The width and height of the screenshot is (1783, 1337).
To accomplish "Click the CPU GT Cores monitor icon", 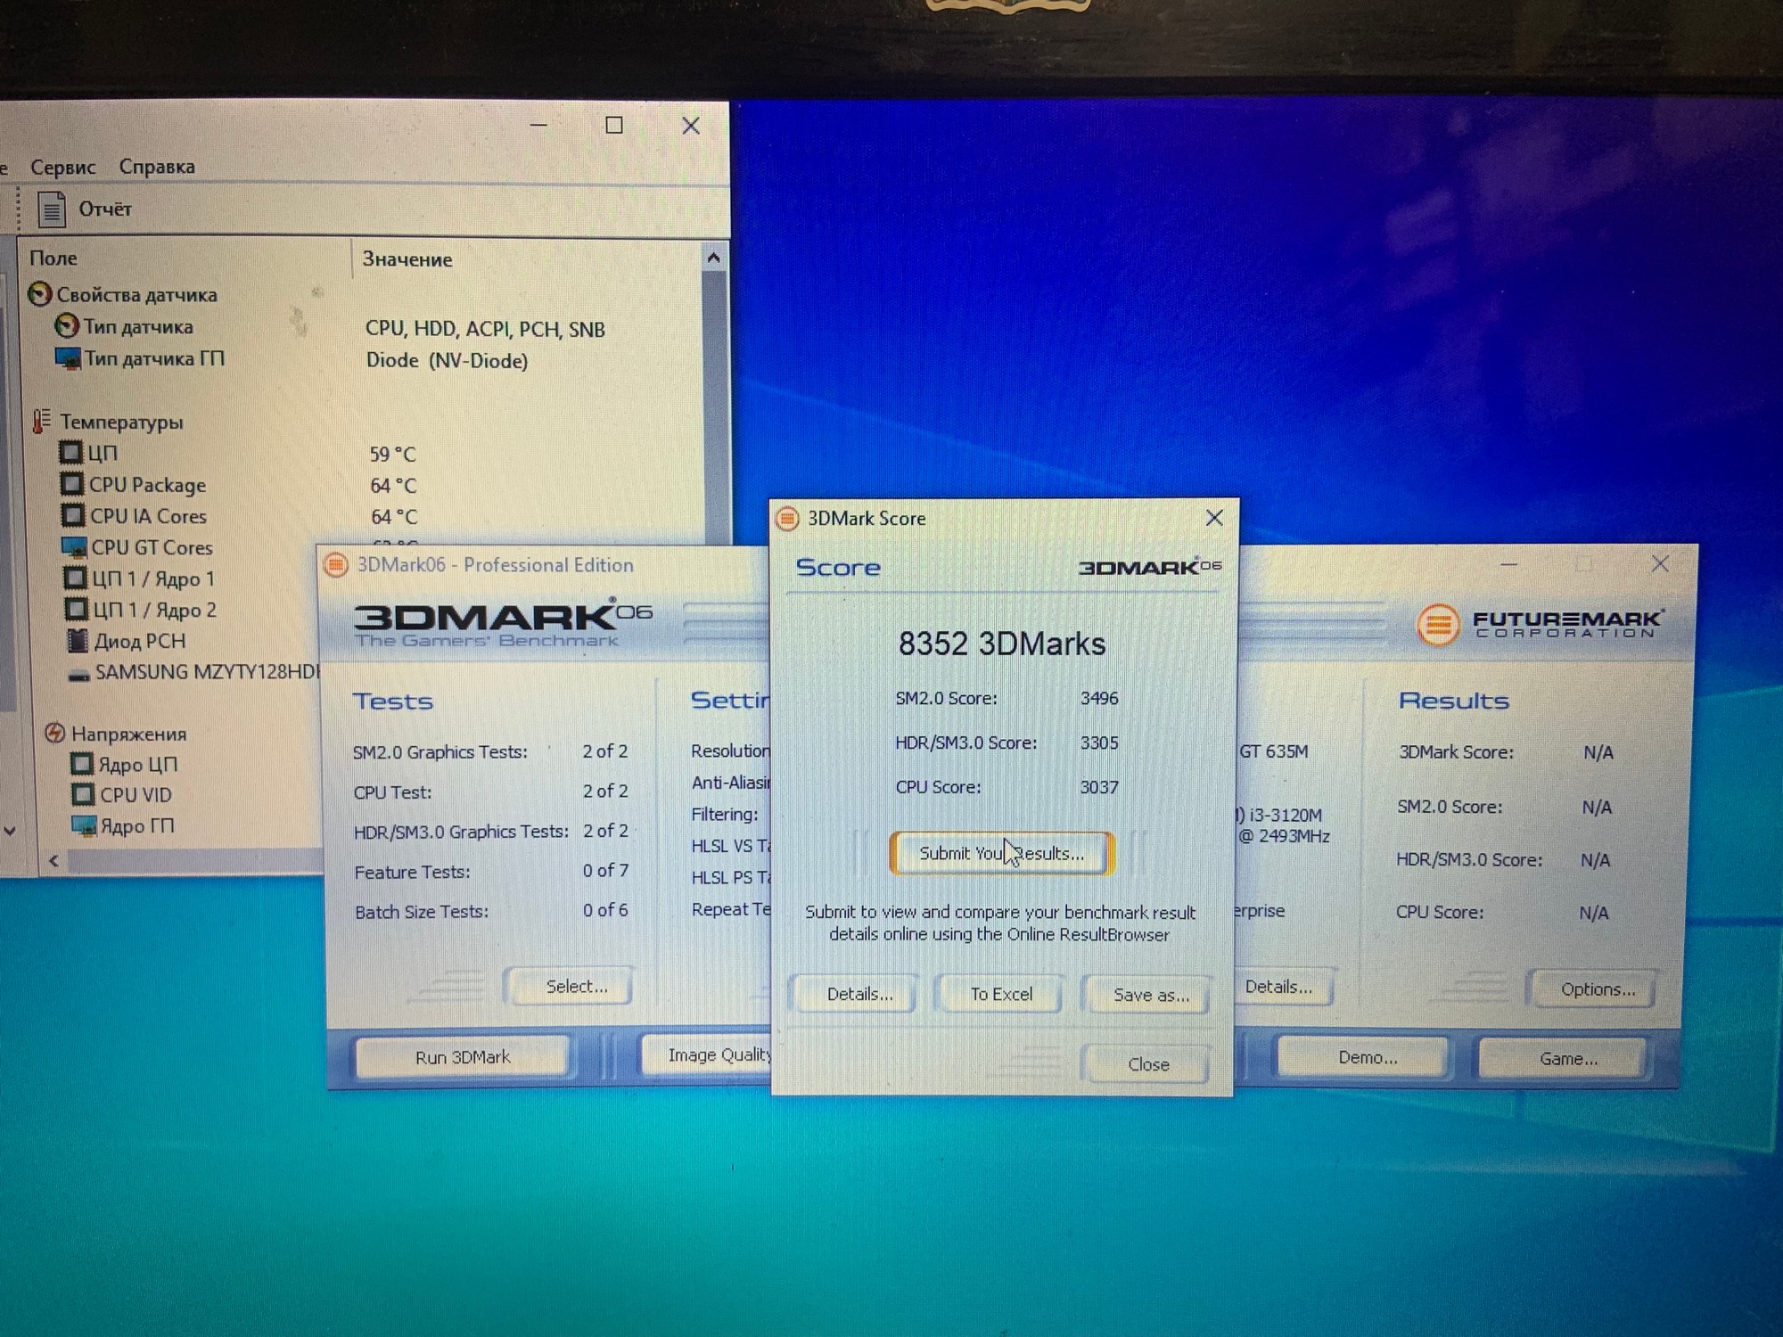I will click(x=74, y=546).
